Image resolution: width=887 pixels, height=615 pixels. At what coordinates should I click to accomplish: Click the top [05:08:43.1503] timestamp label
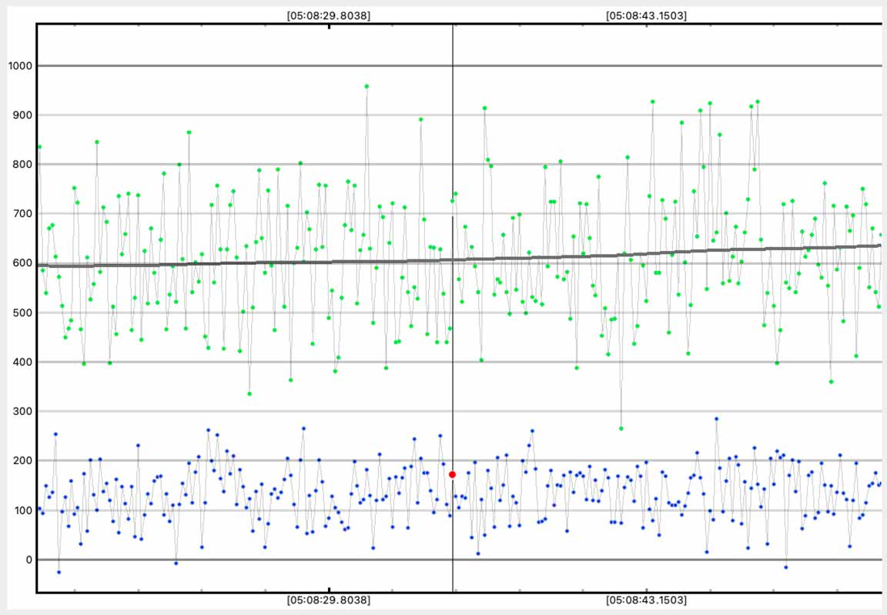pos(646,15)
